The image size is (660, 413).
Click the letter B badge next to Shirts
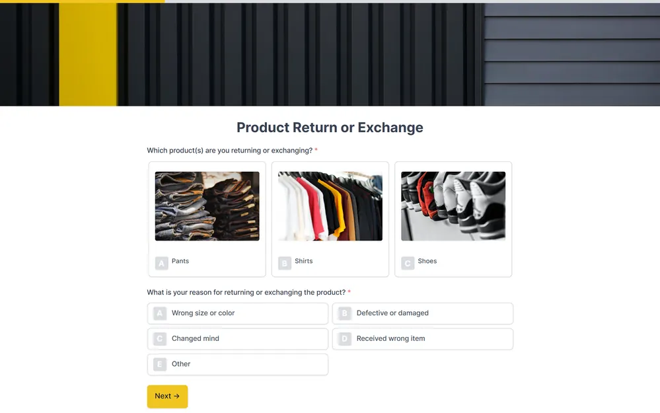(284, 262)
